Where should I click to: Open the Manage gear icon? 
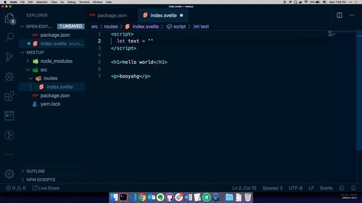point(9,174)
